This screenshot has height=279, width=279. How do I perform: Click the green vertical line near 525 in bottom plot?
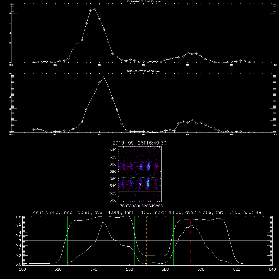pyautogui.click(x=67, y=240)
